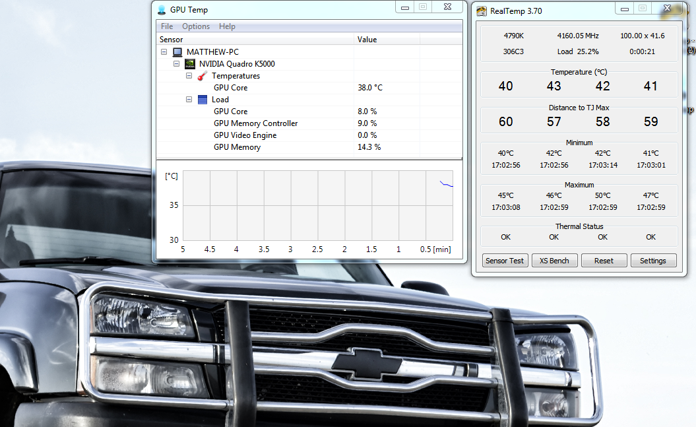Click the Reset button in RealTemp
Image resolution: width=696 pixels, height=427 pixels.
[x=604, y=261]
